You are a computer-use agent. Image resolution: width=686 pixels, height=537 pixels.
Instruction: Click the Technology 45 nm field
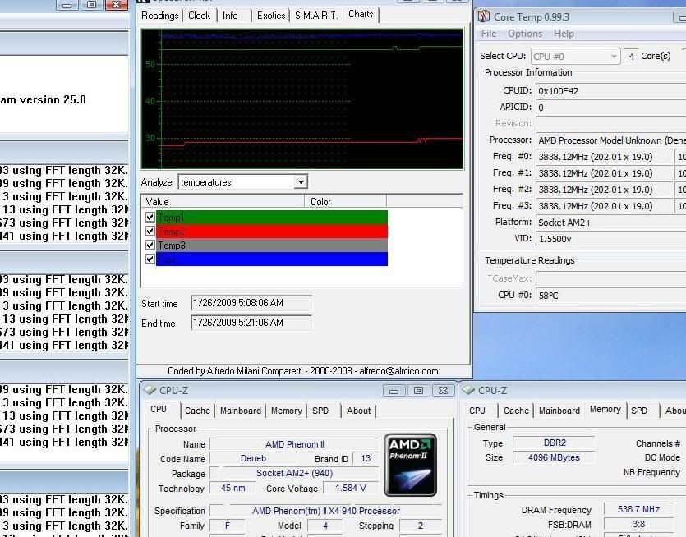click(233, 488)
